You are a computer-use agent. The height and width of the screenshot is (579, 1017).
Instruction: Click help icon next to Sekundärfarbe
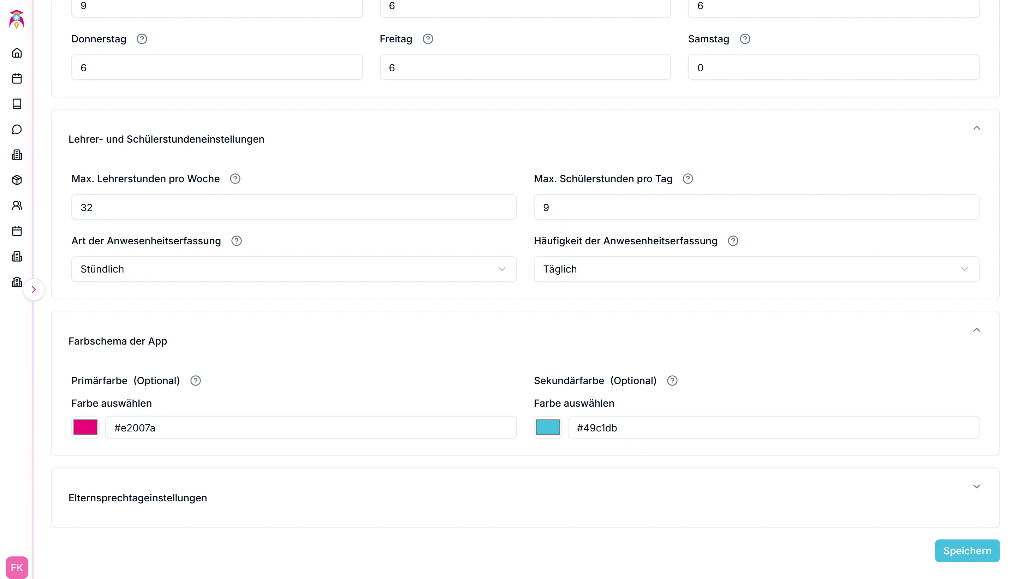click(x=672, y=381)
